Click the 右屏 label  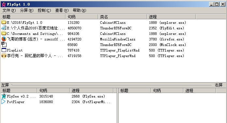point(219,85)
